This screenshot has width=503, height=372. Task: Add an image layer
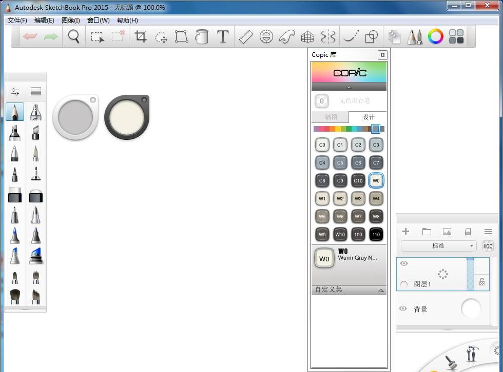point(447,232)
